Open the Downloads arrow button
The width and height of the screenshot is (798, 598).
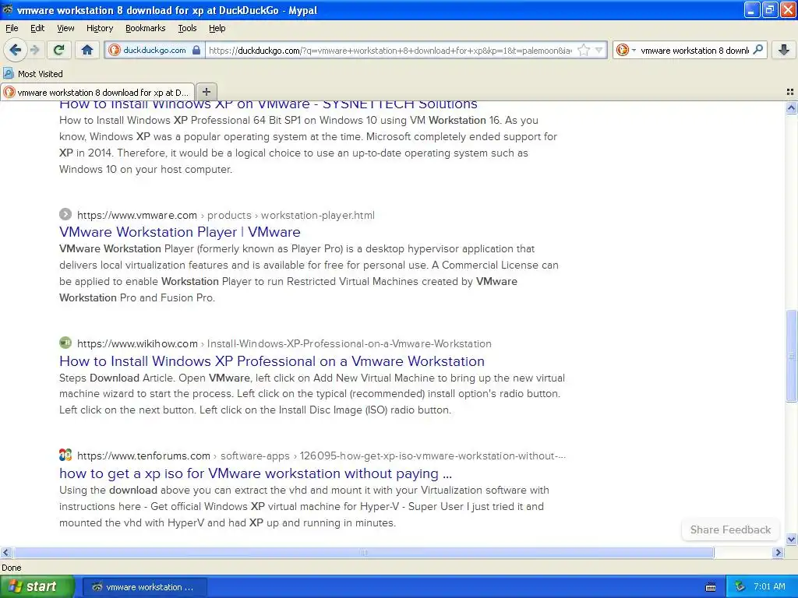pos(784,50)
